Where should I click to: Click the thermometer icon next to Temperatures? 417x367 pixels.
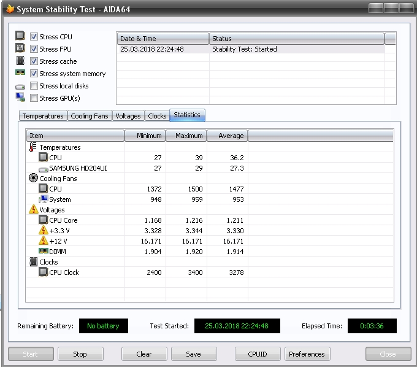(33, 147)
